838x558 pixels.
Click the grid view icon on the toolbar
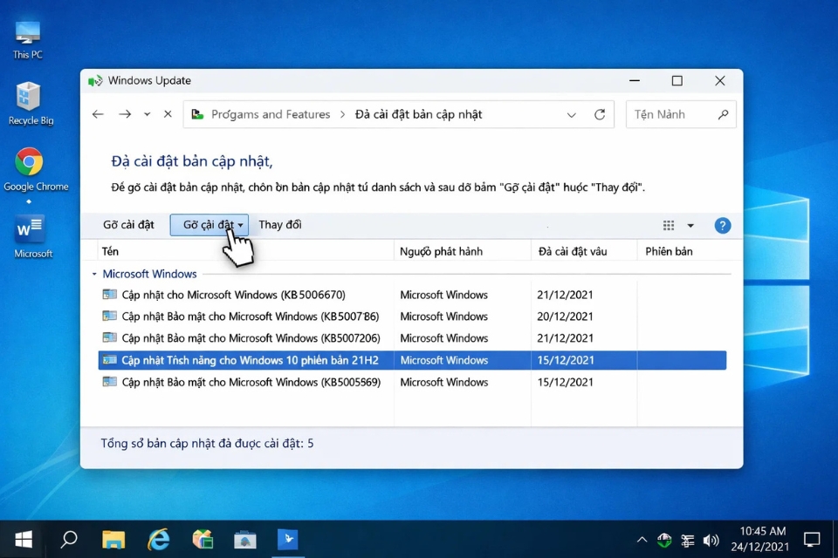click(667, 225)
